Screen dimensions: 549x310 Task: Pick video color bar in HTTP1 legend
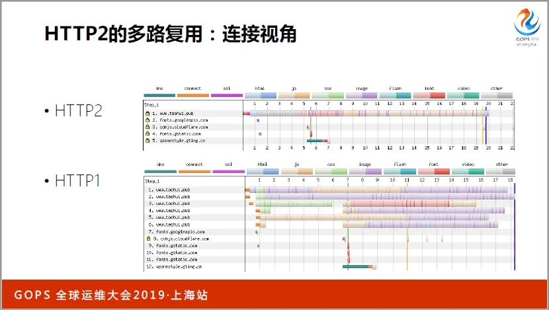tap(468, 171)
